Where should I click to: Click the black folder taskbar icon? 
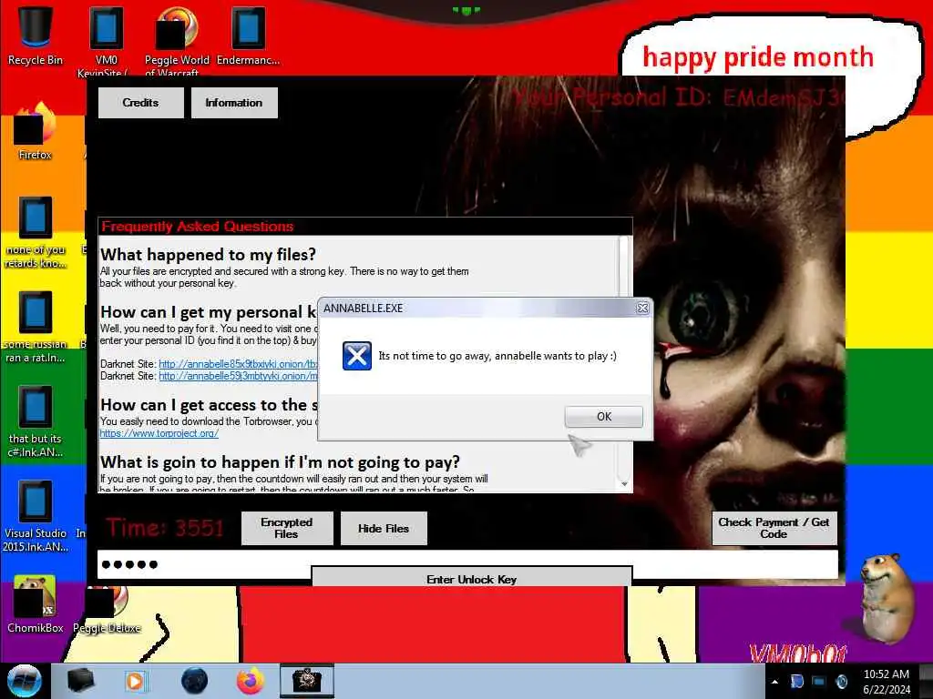point(81,681)
